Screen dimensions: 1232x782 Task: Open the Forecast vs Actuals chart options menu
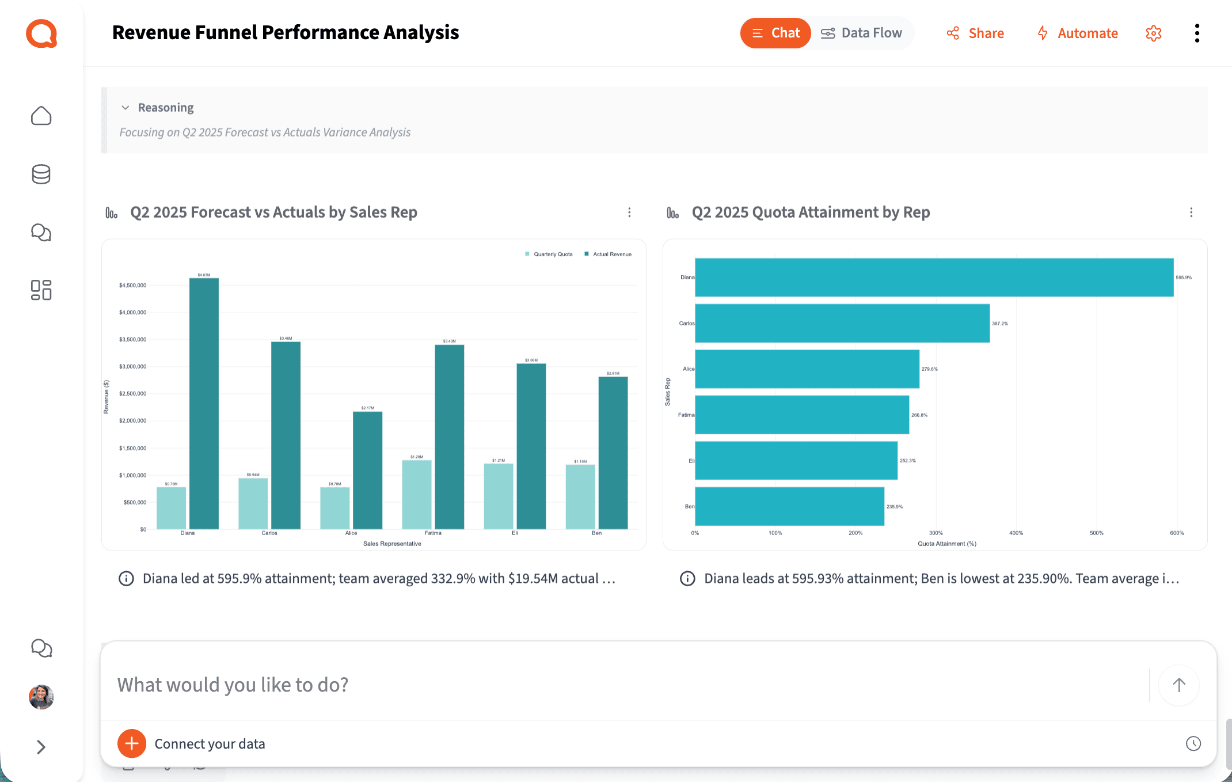point(629,212)
